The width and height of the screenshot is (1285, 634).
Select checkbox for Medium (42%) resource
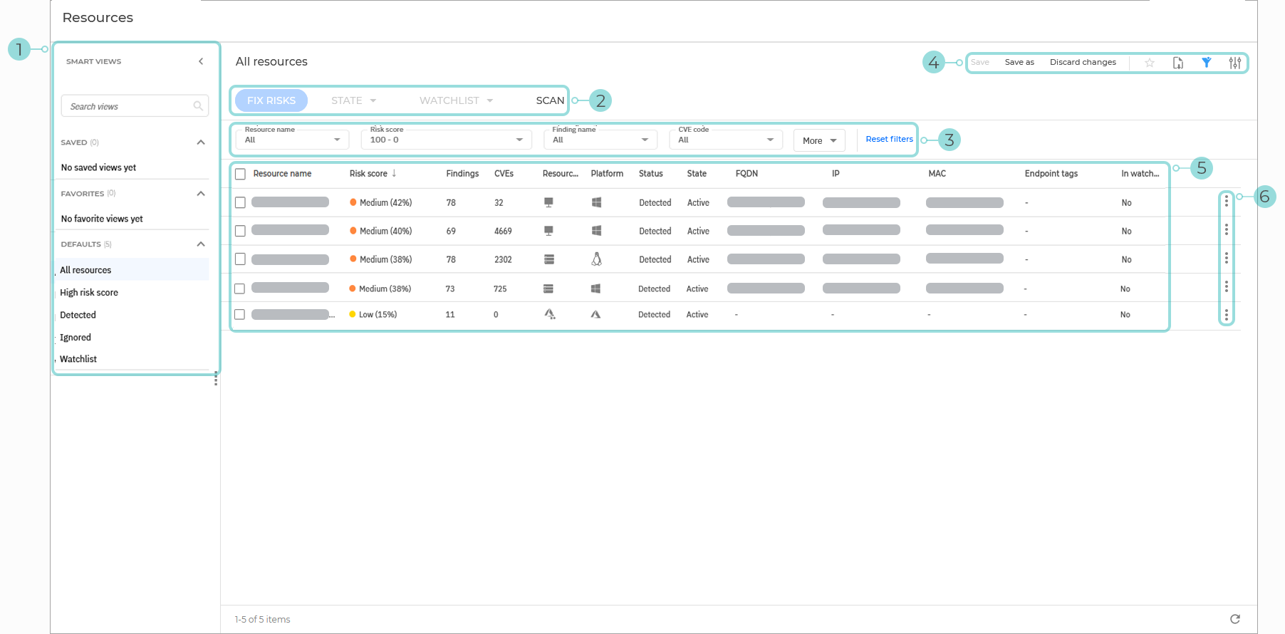(x=240, y=202)
